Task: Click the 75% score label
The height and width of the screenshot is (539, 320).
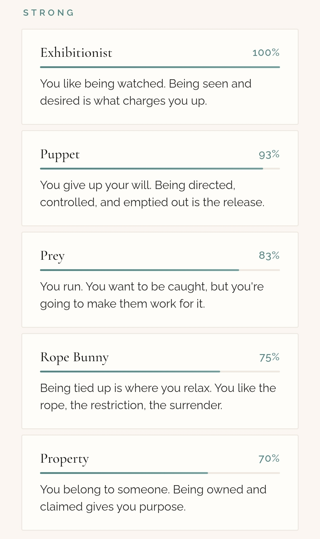Action: pyautogui.click(x=269, y=357)
